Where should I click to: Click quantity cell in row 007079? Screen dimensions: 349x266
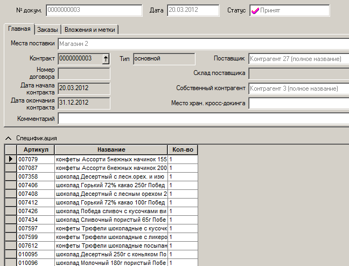(183, 159)
